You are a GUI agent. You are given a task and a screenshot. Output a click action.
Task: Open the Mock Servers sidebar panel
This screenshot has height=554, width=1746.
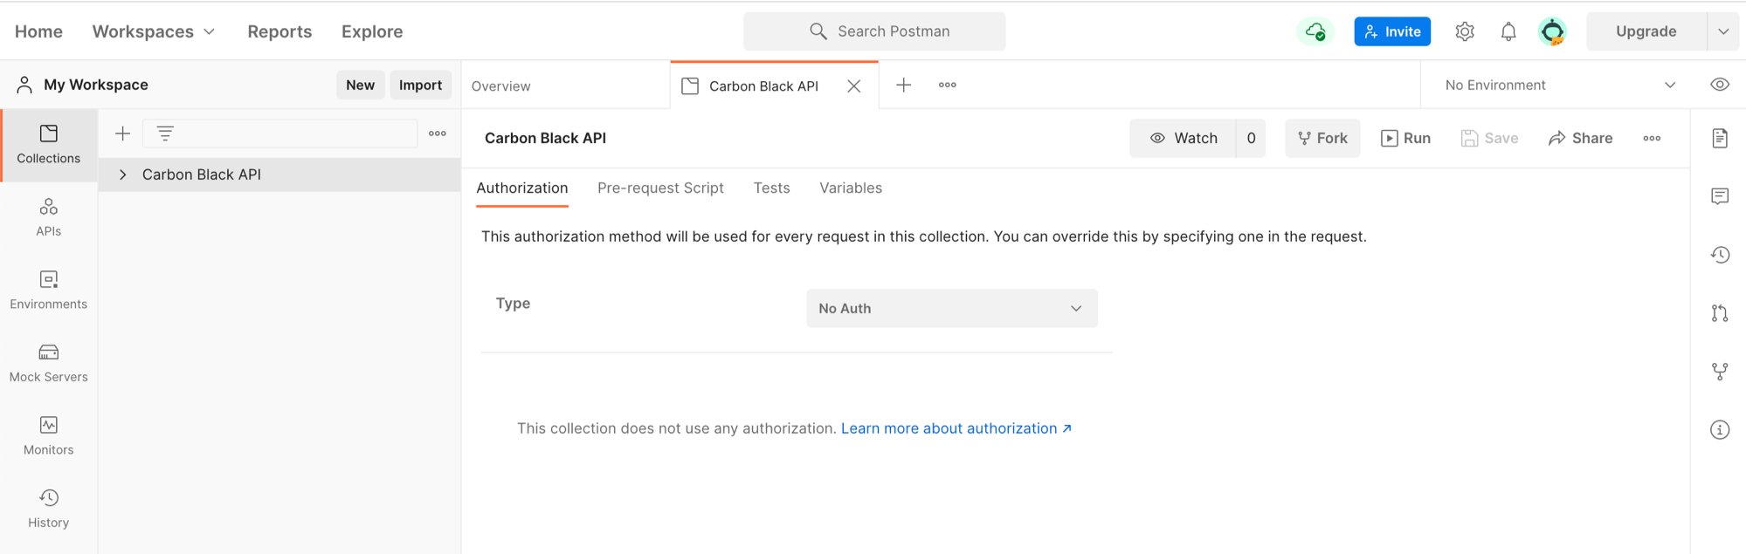pos(49,363)
